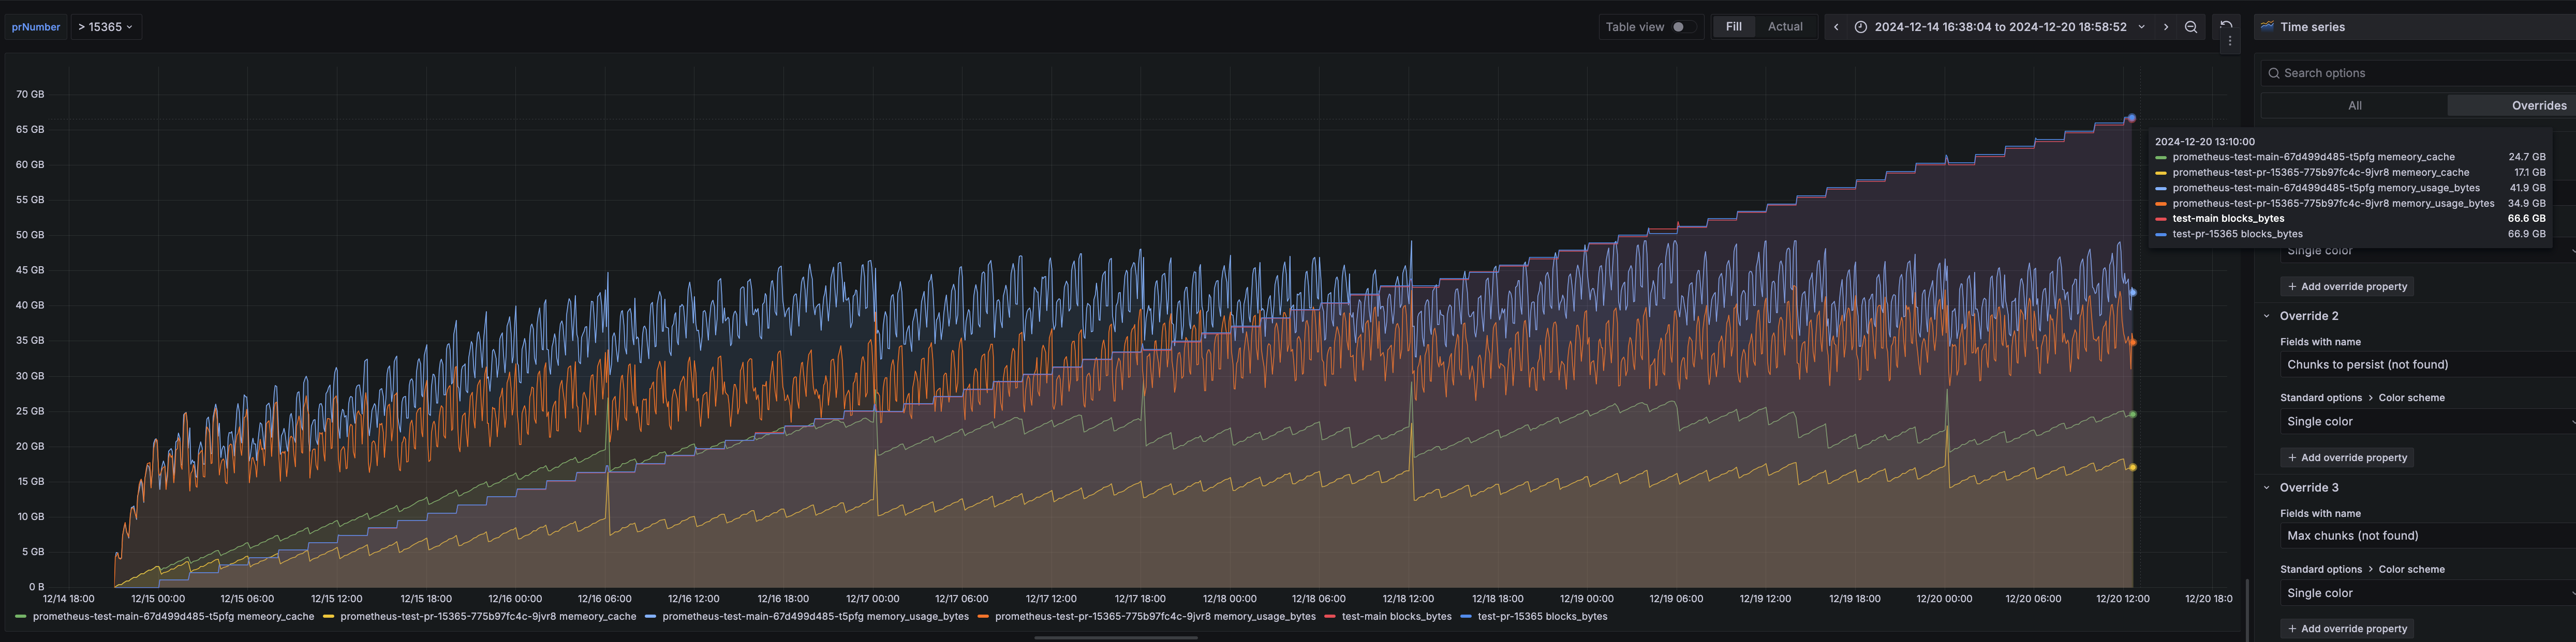Click the back arrow to shift time range earlier
This screenshot has height=642, width=2576.
pos(1837,27)
